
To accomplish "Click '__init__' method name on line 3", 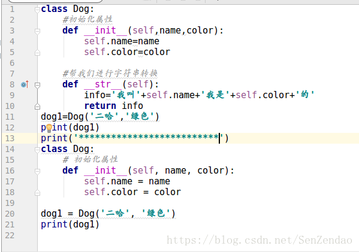I will tap(105, 31).
